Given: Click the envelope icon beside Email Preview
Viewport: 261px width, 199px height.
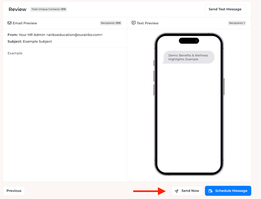Looking at the screenshot, I should tap(9, 23).
